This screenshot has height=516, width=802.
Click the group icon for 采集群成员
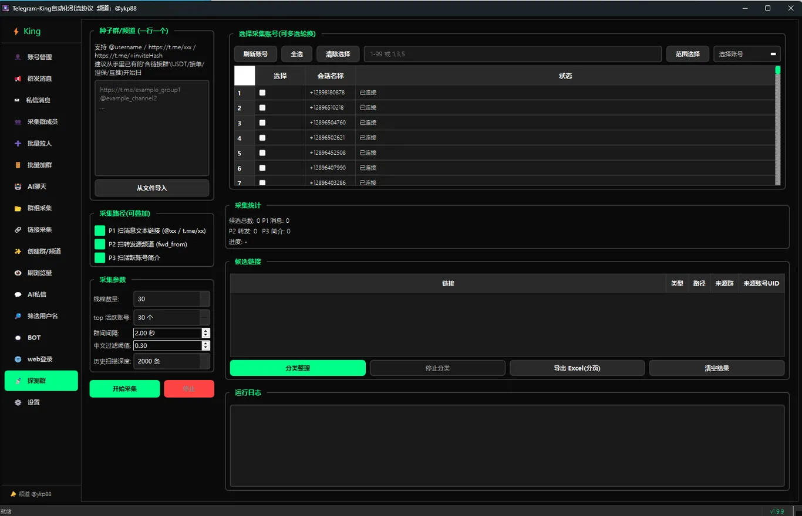[x=18, y=122]
